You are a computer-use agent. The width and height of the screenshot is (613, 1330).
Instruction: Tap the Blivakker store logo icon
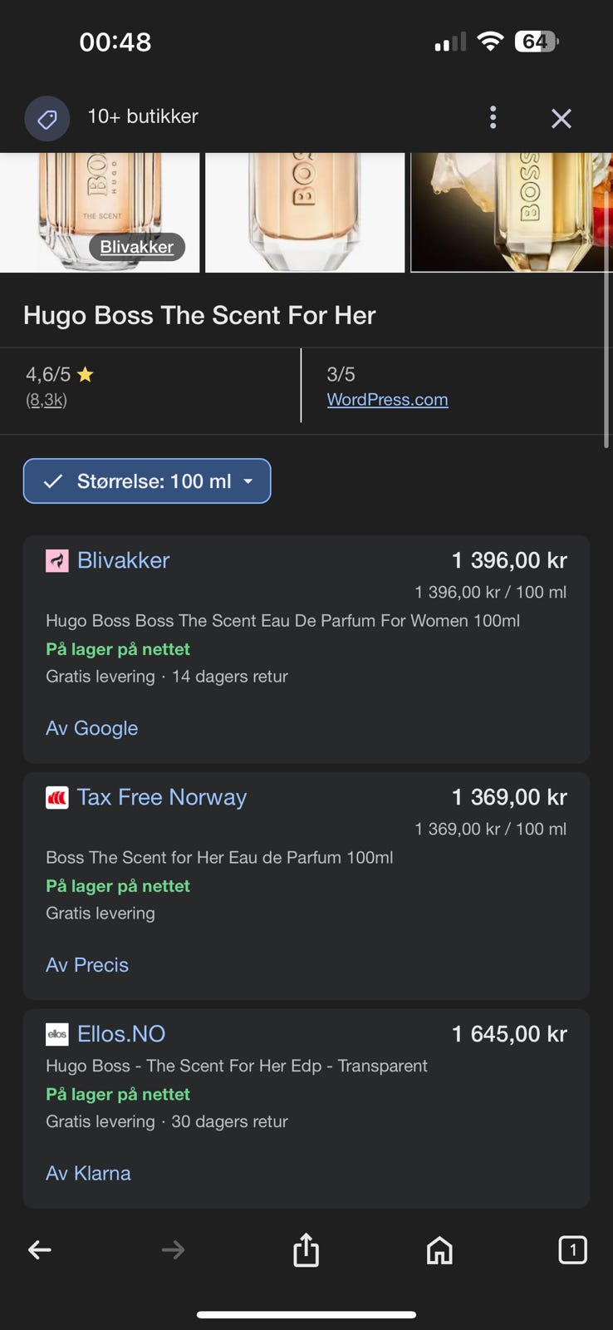coord(56,561)
